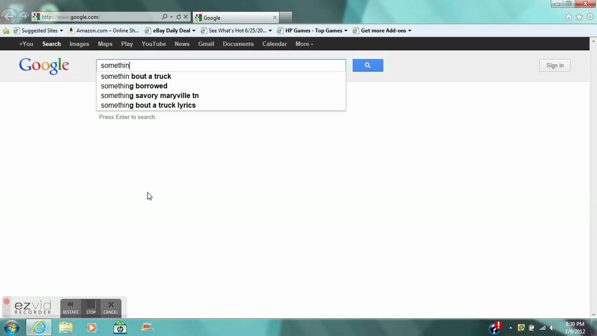Select Search in the Google bar
Screen dimensions: 597x336
(x=52, y=44)
